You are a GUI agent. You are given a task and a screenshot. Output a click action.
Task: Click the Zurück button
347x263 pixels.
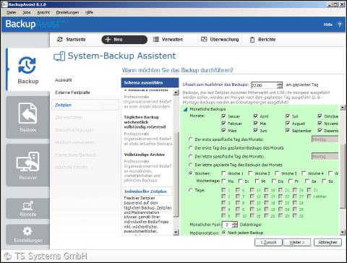tap(268, 242)
